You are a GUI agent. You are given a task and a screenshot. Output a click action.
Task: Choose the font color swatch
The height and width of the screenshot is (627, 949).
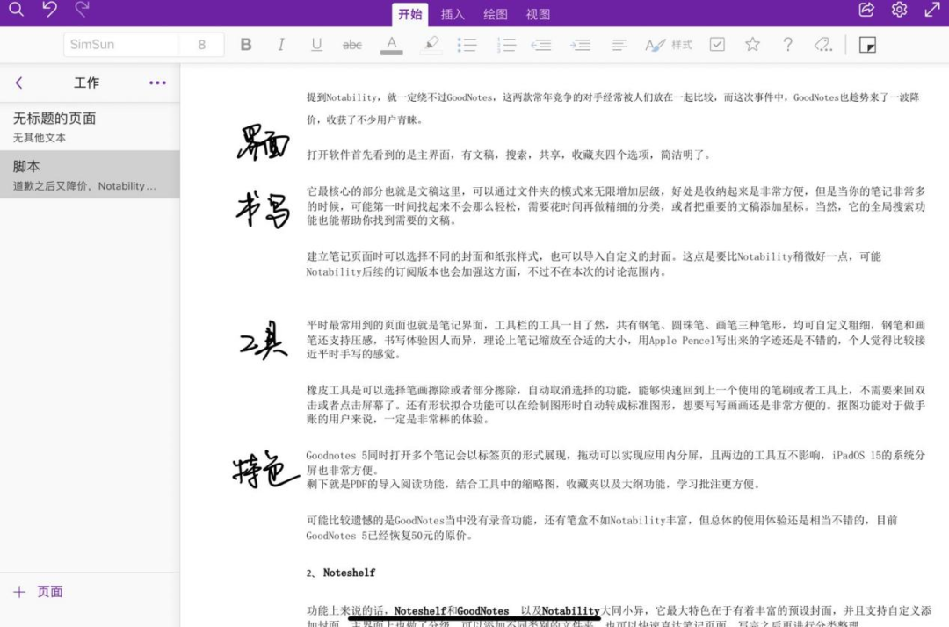tap(392, 45)
